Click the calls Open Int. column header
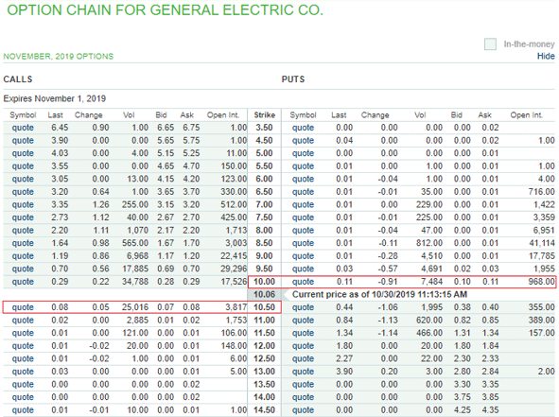Screen dimensions: 559x417 tap(223, 114)
